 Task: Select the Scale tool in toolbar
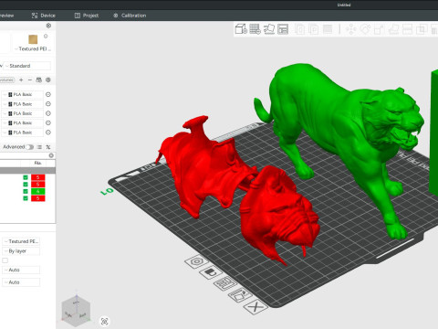pyautogui.click(x=379, y=29)
